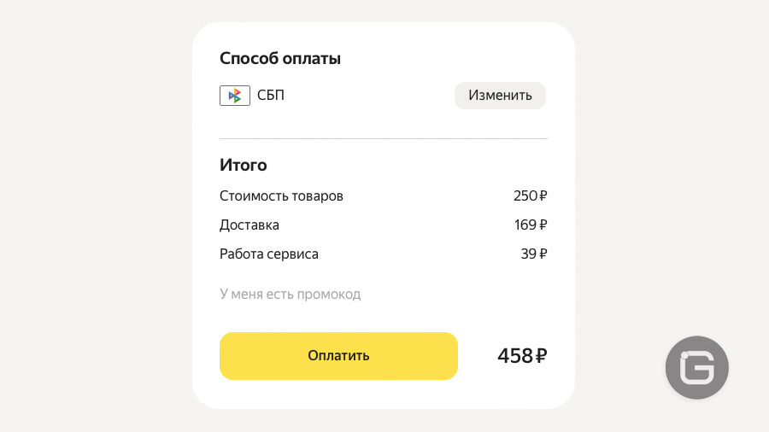The image size is (769, 432).
Task: Click the gray G floating badge icon
Action: pos(697,367)
